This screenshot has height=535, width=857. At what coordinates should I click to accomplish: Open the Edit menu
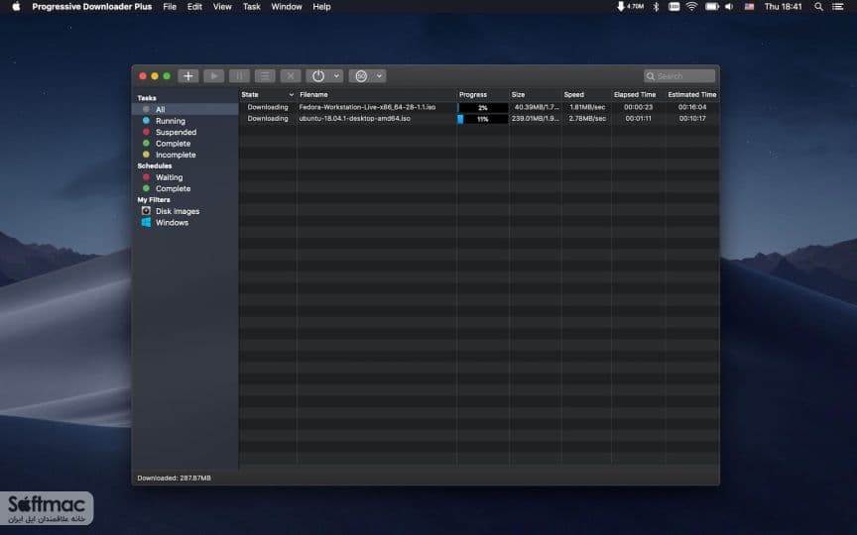point(194,7)
